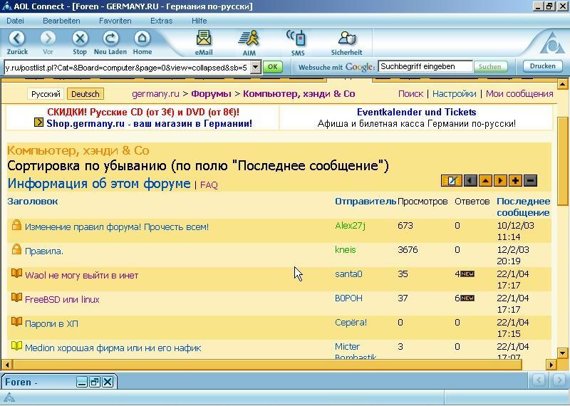Open the FAQ link
570x406 pixels.
coord(209,185)
